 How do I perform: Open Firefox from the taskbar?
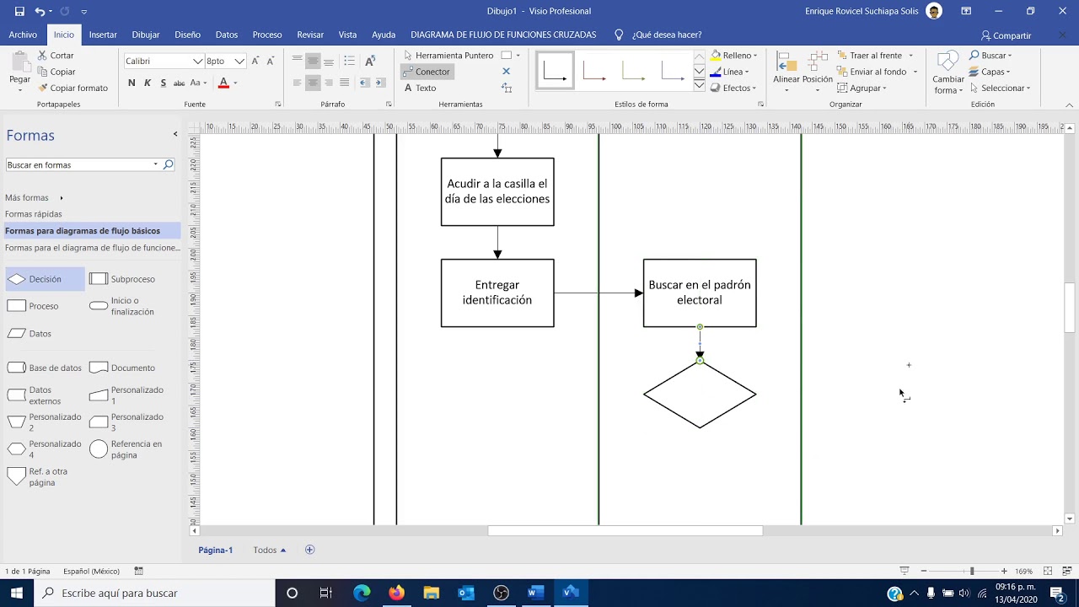point(396,593)
